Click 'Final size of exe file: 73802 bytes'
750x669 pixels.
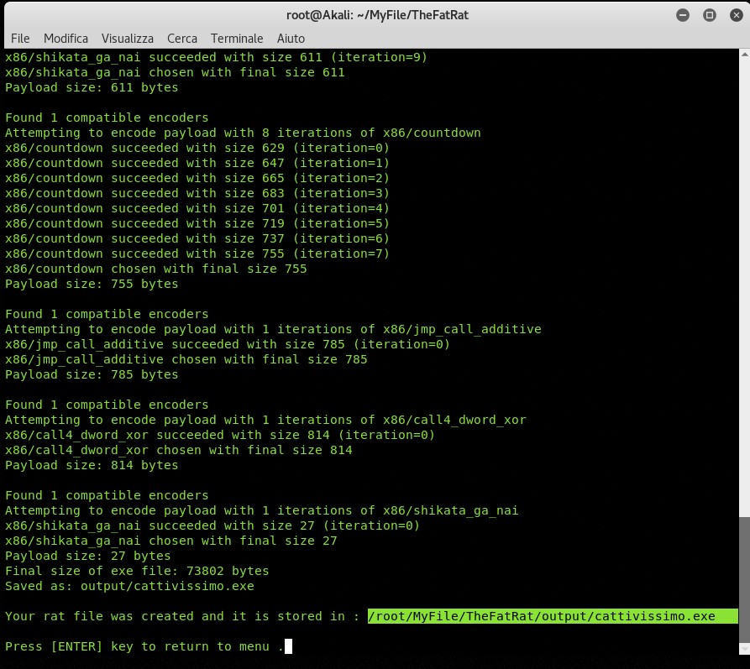(137, 571)
